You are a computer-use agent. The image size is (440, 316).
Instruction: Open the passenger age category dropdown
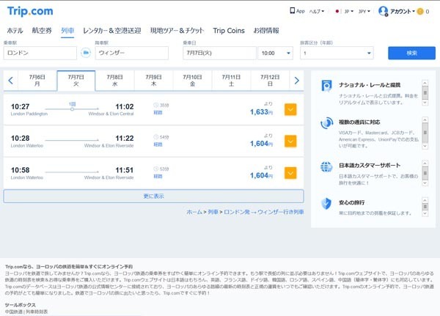coord(337,53)
